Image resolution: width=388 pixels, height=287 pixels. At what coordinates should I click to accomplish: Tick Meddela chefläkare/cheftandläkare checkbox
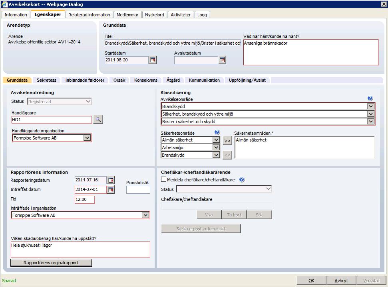point(163,179)
